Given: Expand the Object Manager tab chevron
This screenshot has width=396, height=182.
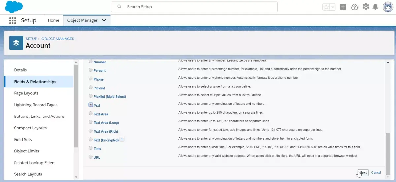Looking at the screenshot, I should tap(104, 20).
